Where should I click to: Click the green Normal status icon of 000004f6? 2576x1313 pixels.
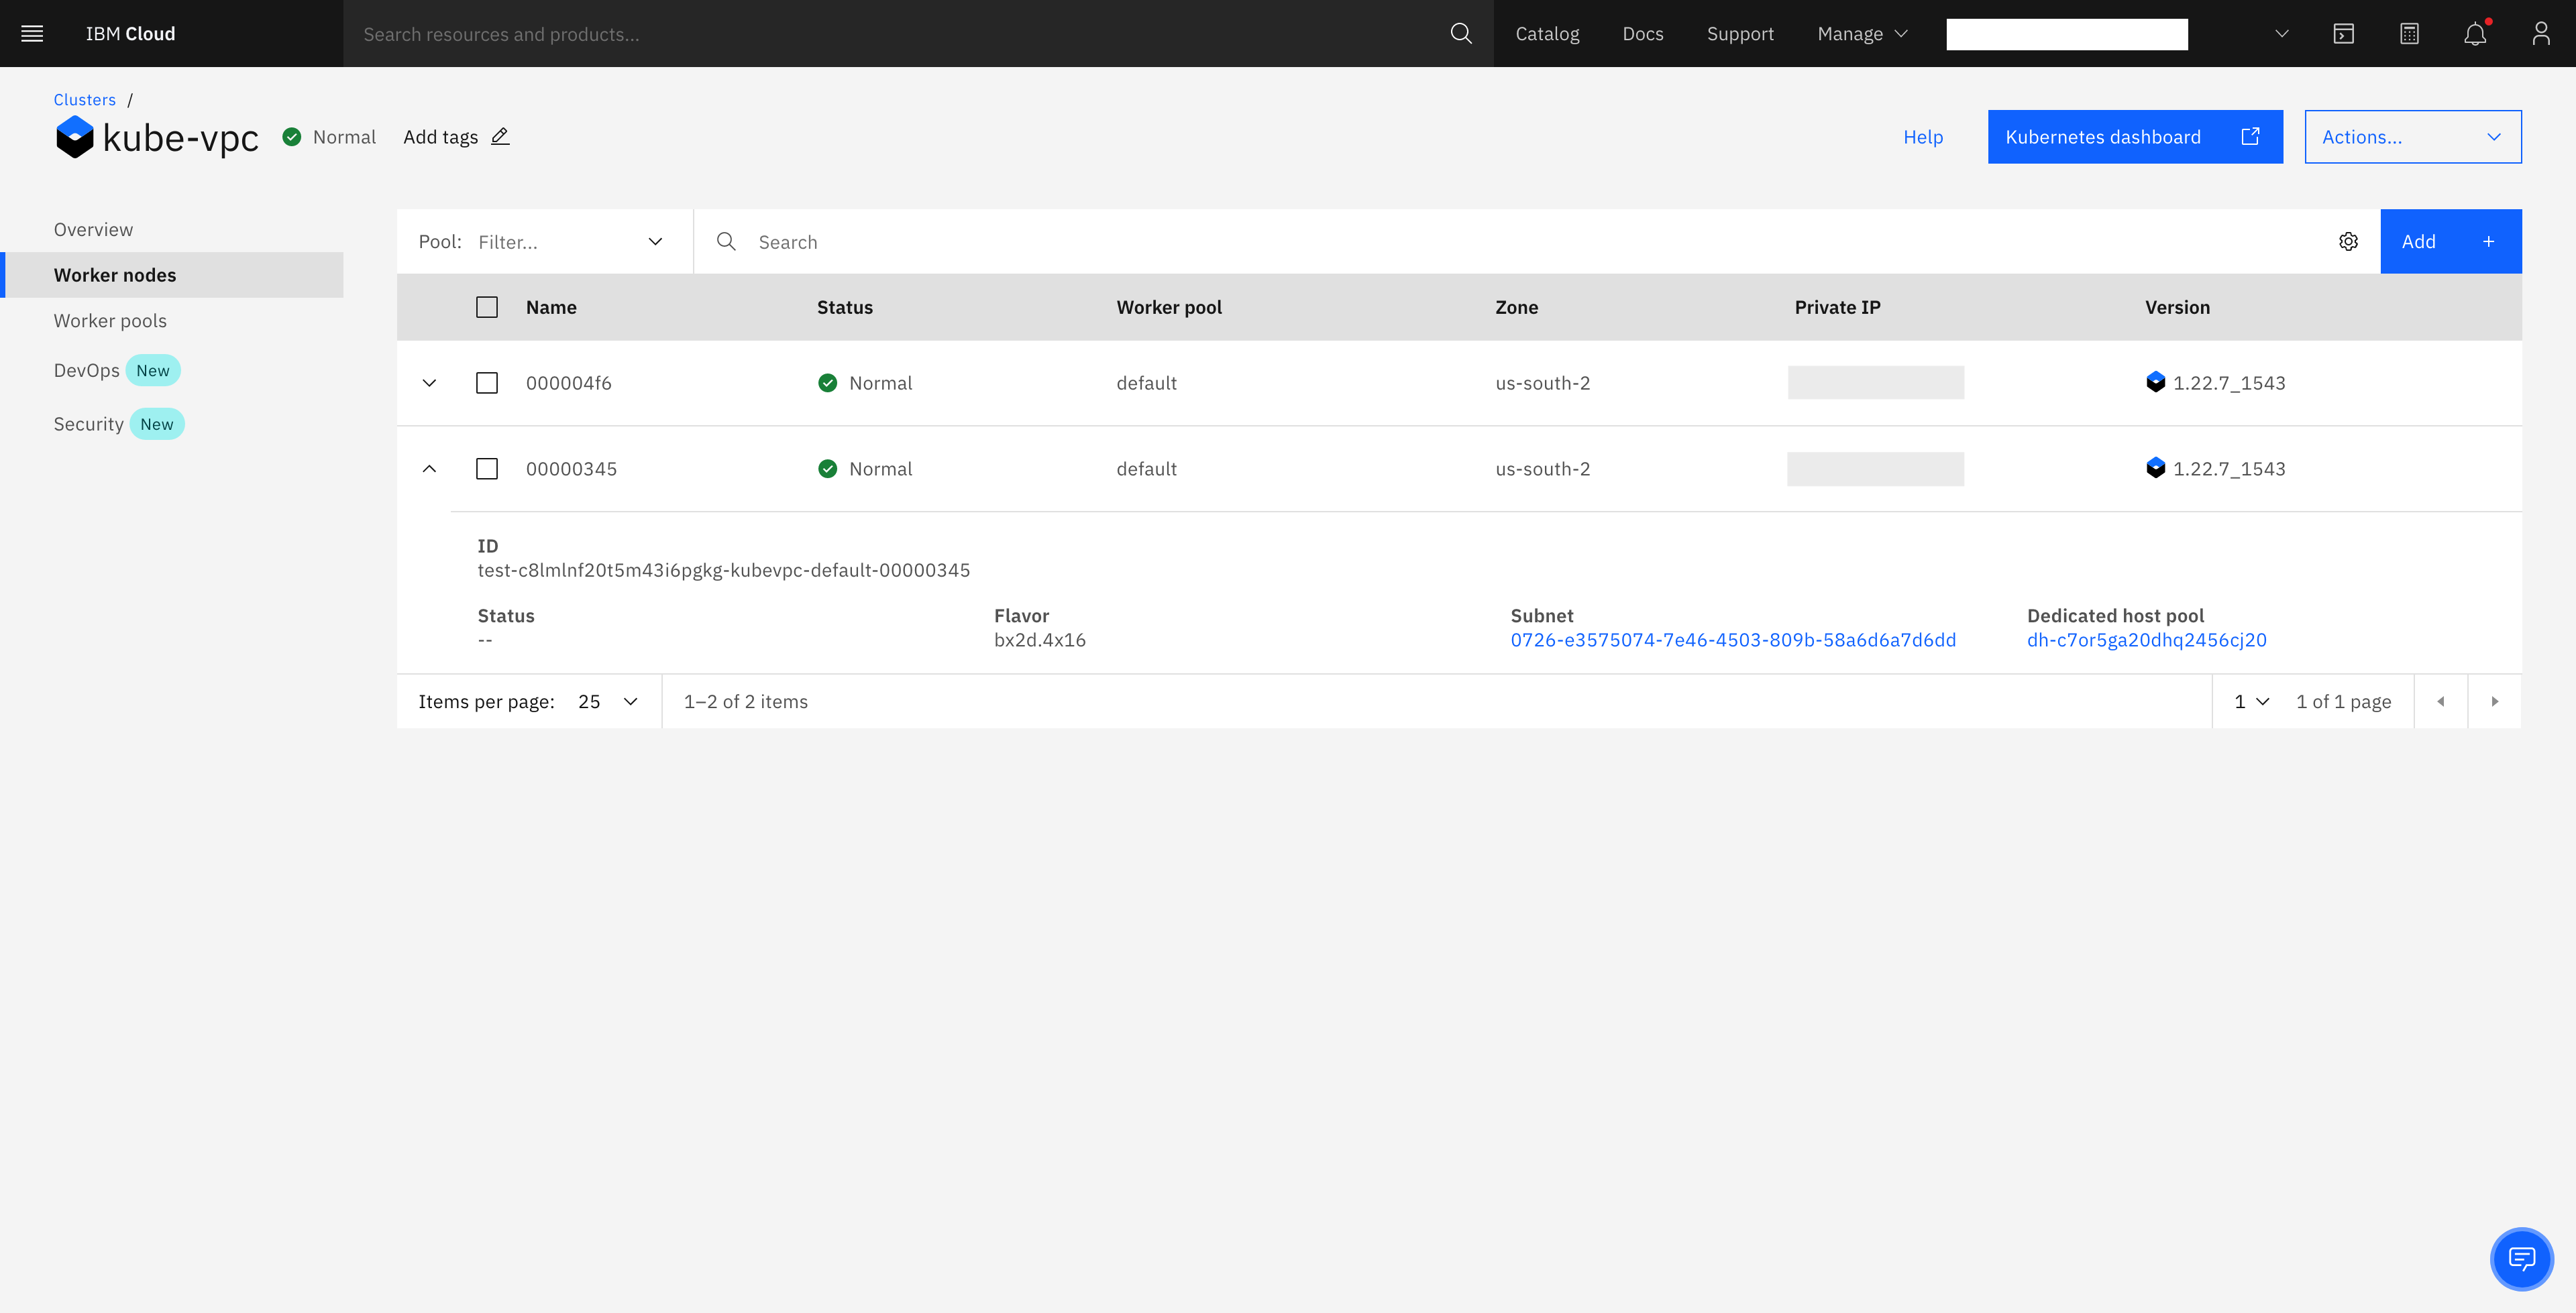click(x=828, y=382)
